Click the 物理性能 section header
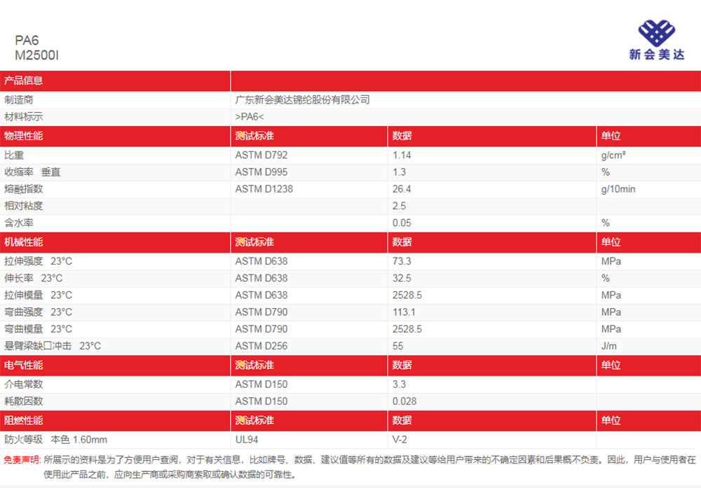 click(x=23, y=136)
